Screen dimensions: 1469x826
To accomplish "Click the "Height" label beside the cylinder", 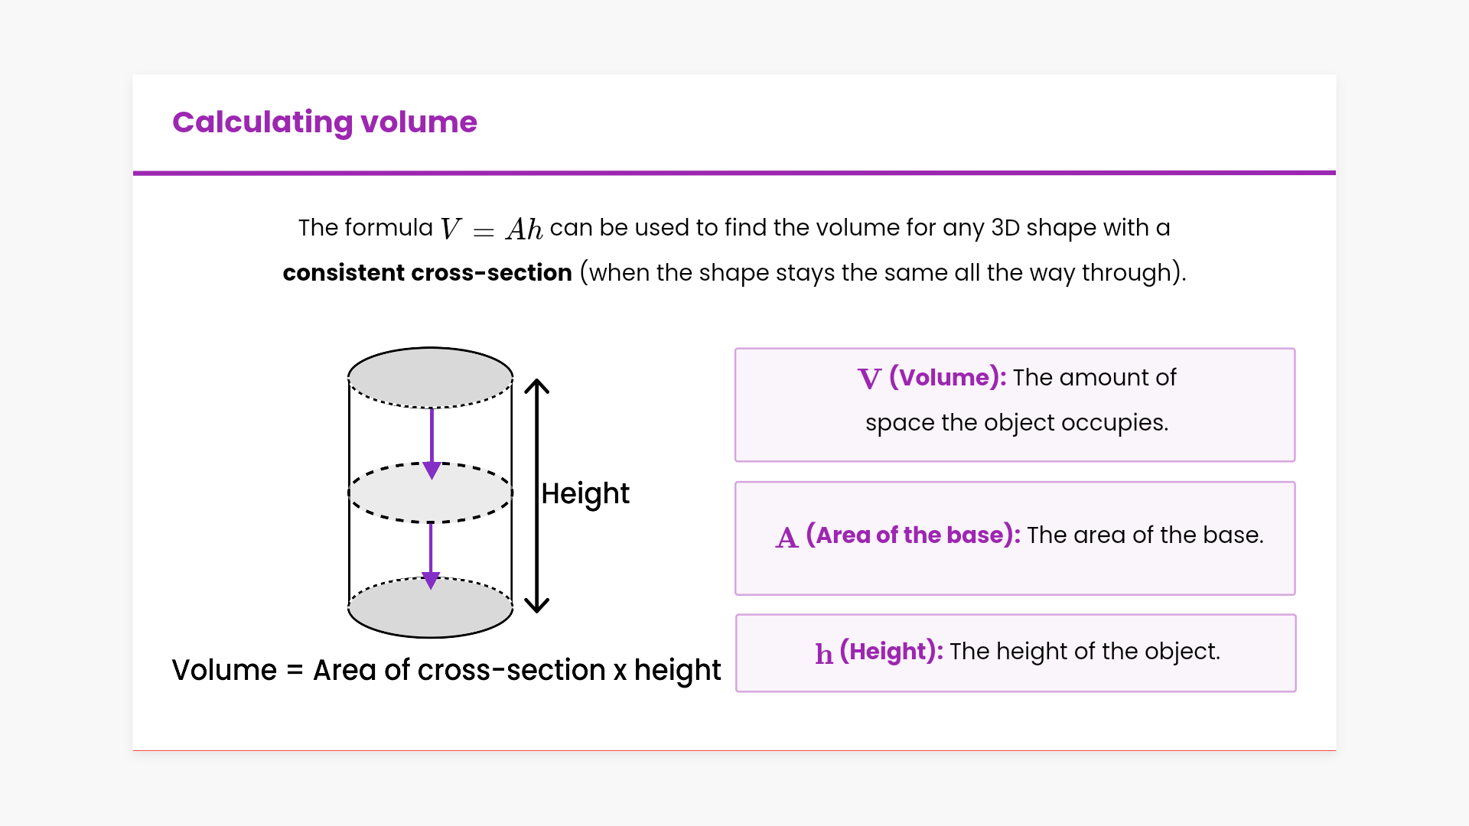I will coord(585,494).
